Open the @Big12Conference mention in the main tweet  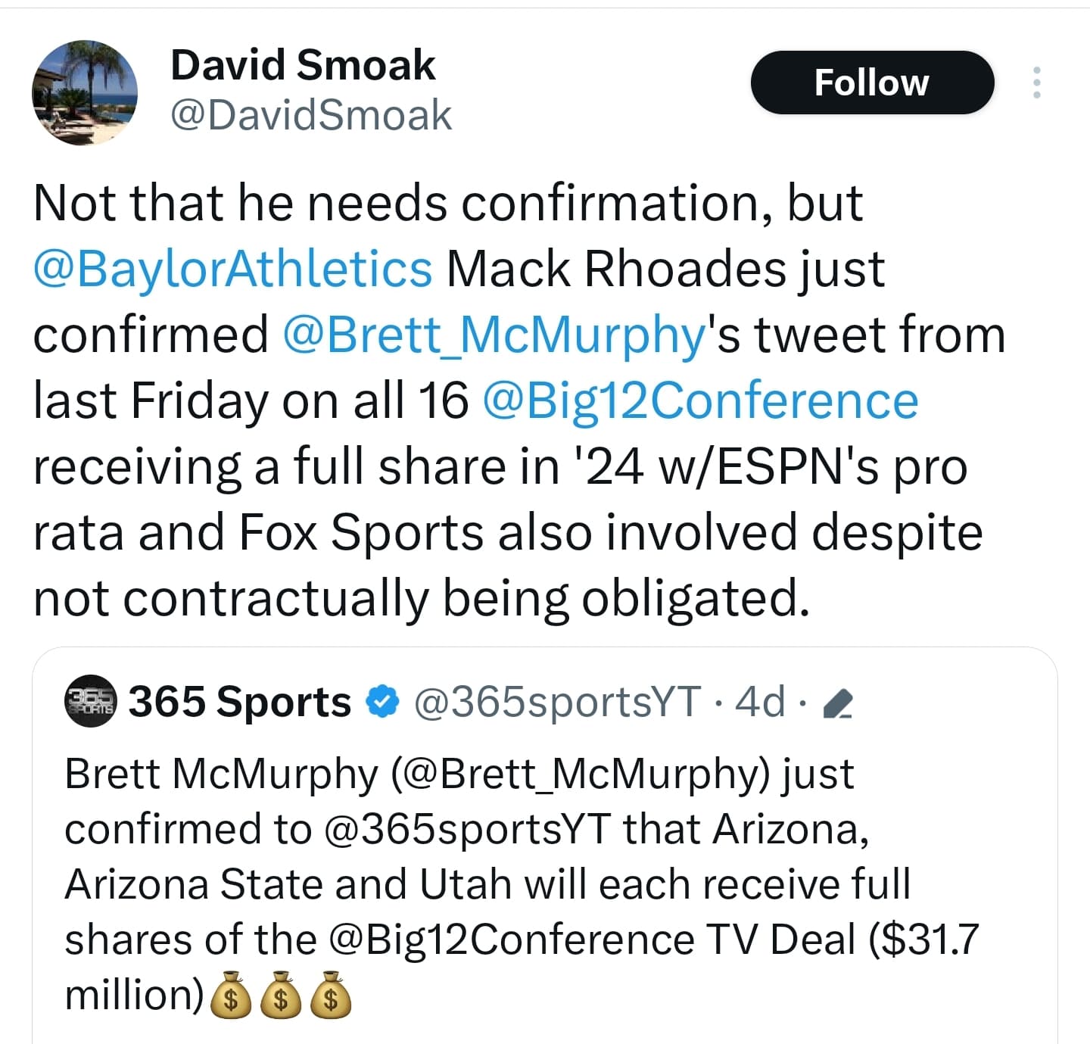point(700,400)
